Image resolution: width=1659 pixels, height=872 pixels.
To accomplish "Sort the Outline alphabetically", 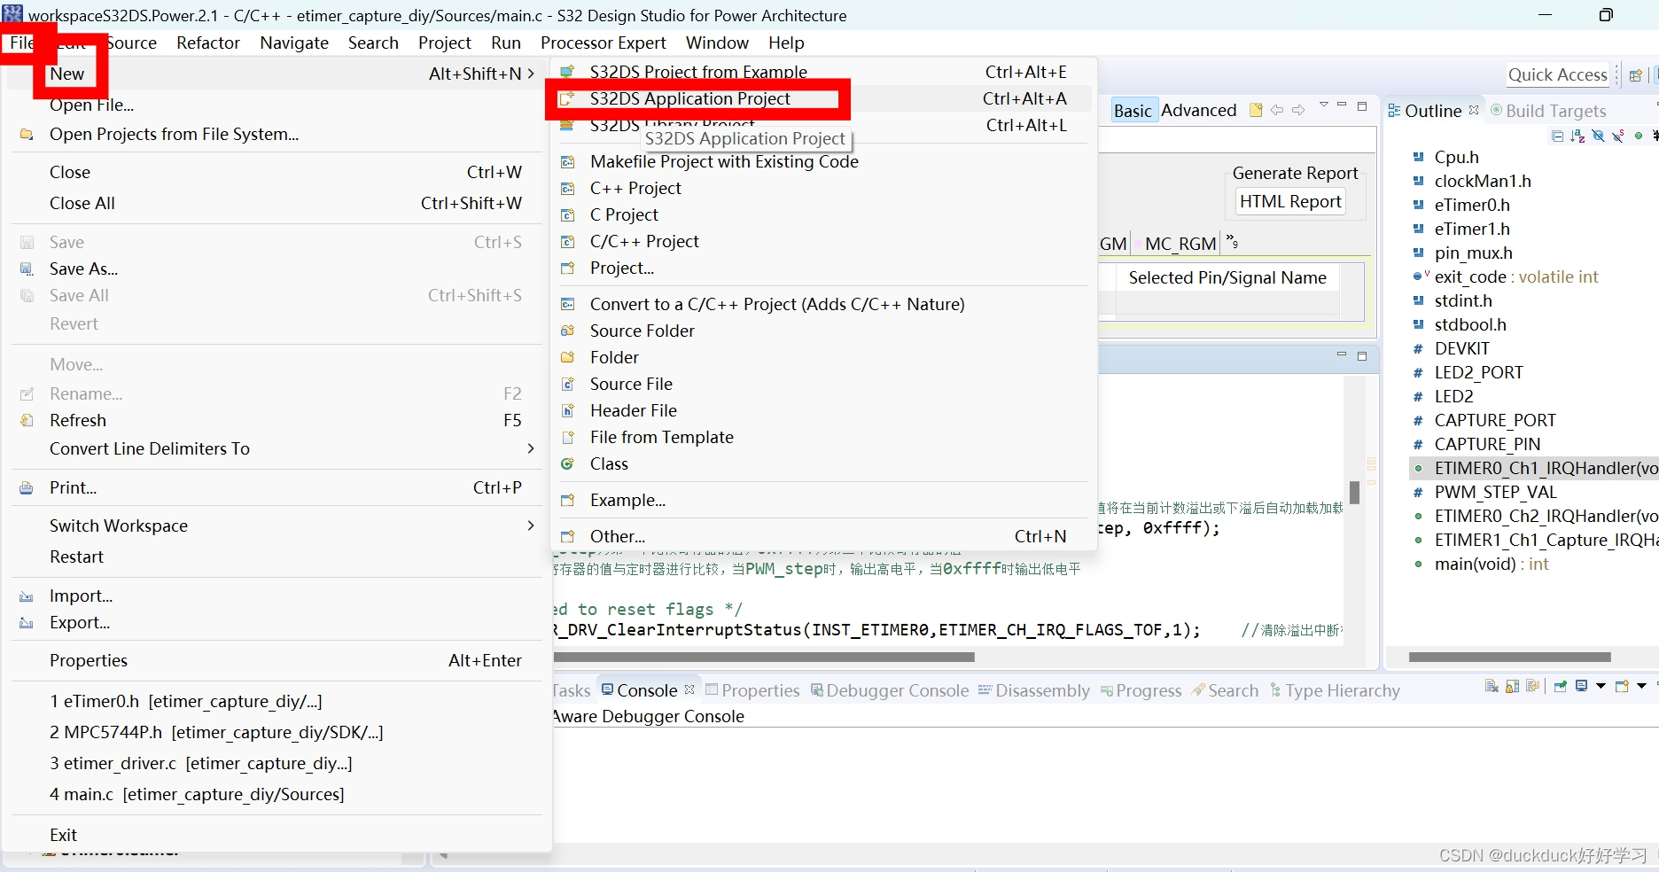I will coord(1577,136).
